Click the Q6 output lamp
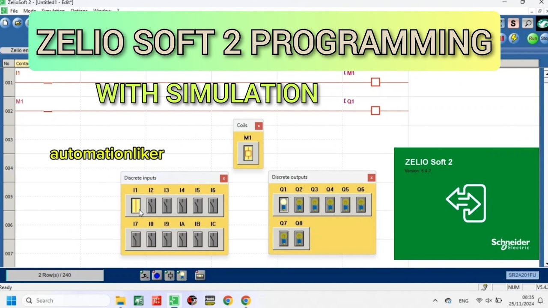Image resolution: width=548 pixels, height=308 pixels. pos(360,205)
